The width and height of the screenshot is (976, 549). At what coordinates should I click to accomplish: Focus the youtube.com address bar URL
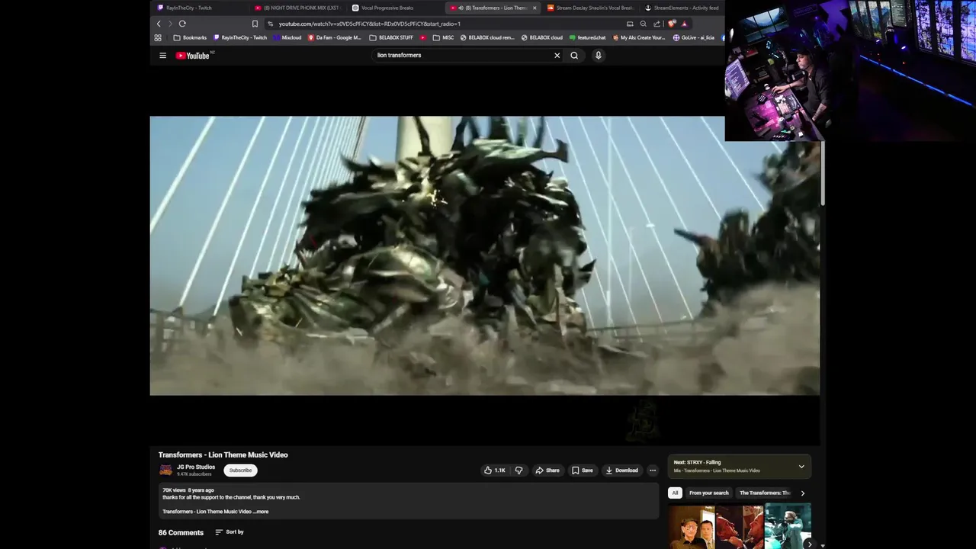tap(369, 24)
